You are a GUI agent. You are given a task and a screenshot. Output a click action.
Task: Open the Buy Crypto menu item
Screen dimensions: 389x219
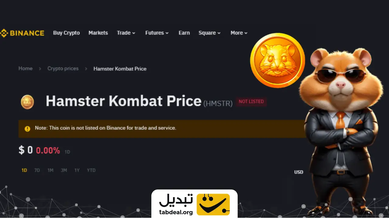pyautogui.click(x=66, y=33)
